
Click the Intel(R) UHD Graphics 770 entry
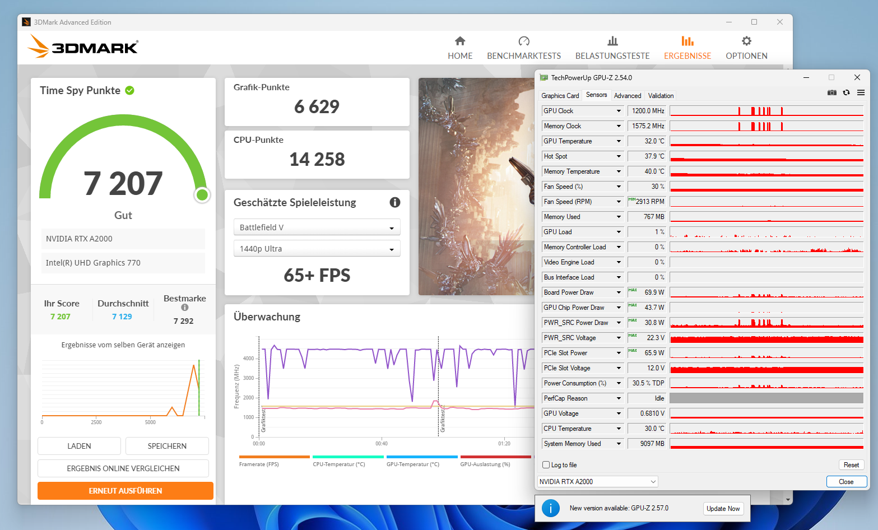[123, 263]
